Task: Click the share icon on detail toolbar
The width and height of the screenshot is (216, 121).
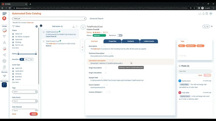Action: click(82, 47)
